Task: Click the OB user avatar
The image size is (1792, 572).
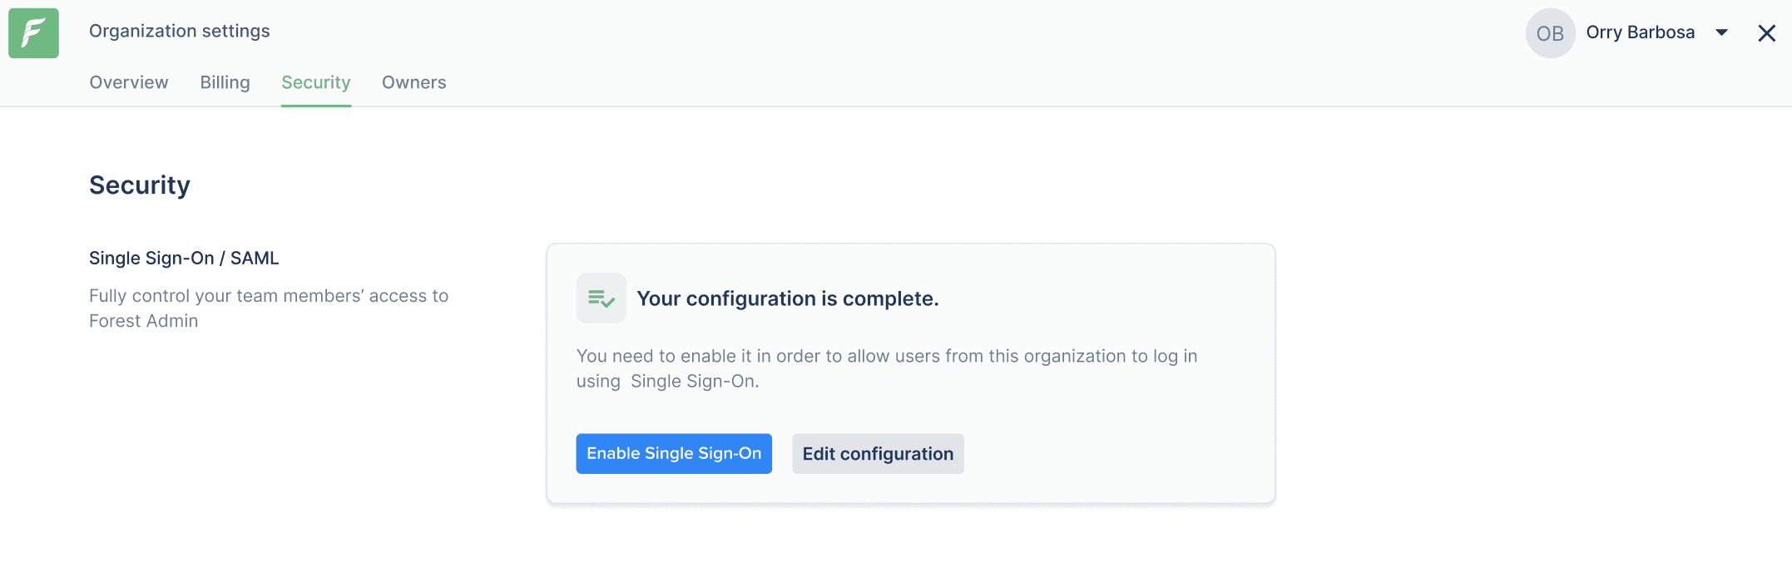Action: tap(1550, 33)
